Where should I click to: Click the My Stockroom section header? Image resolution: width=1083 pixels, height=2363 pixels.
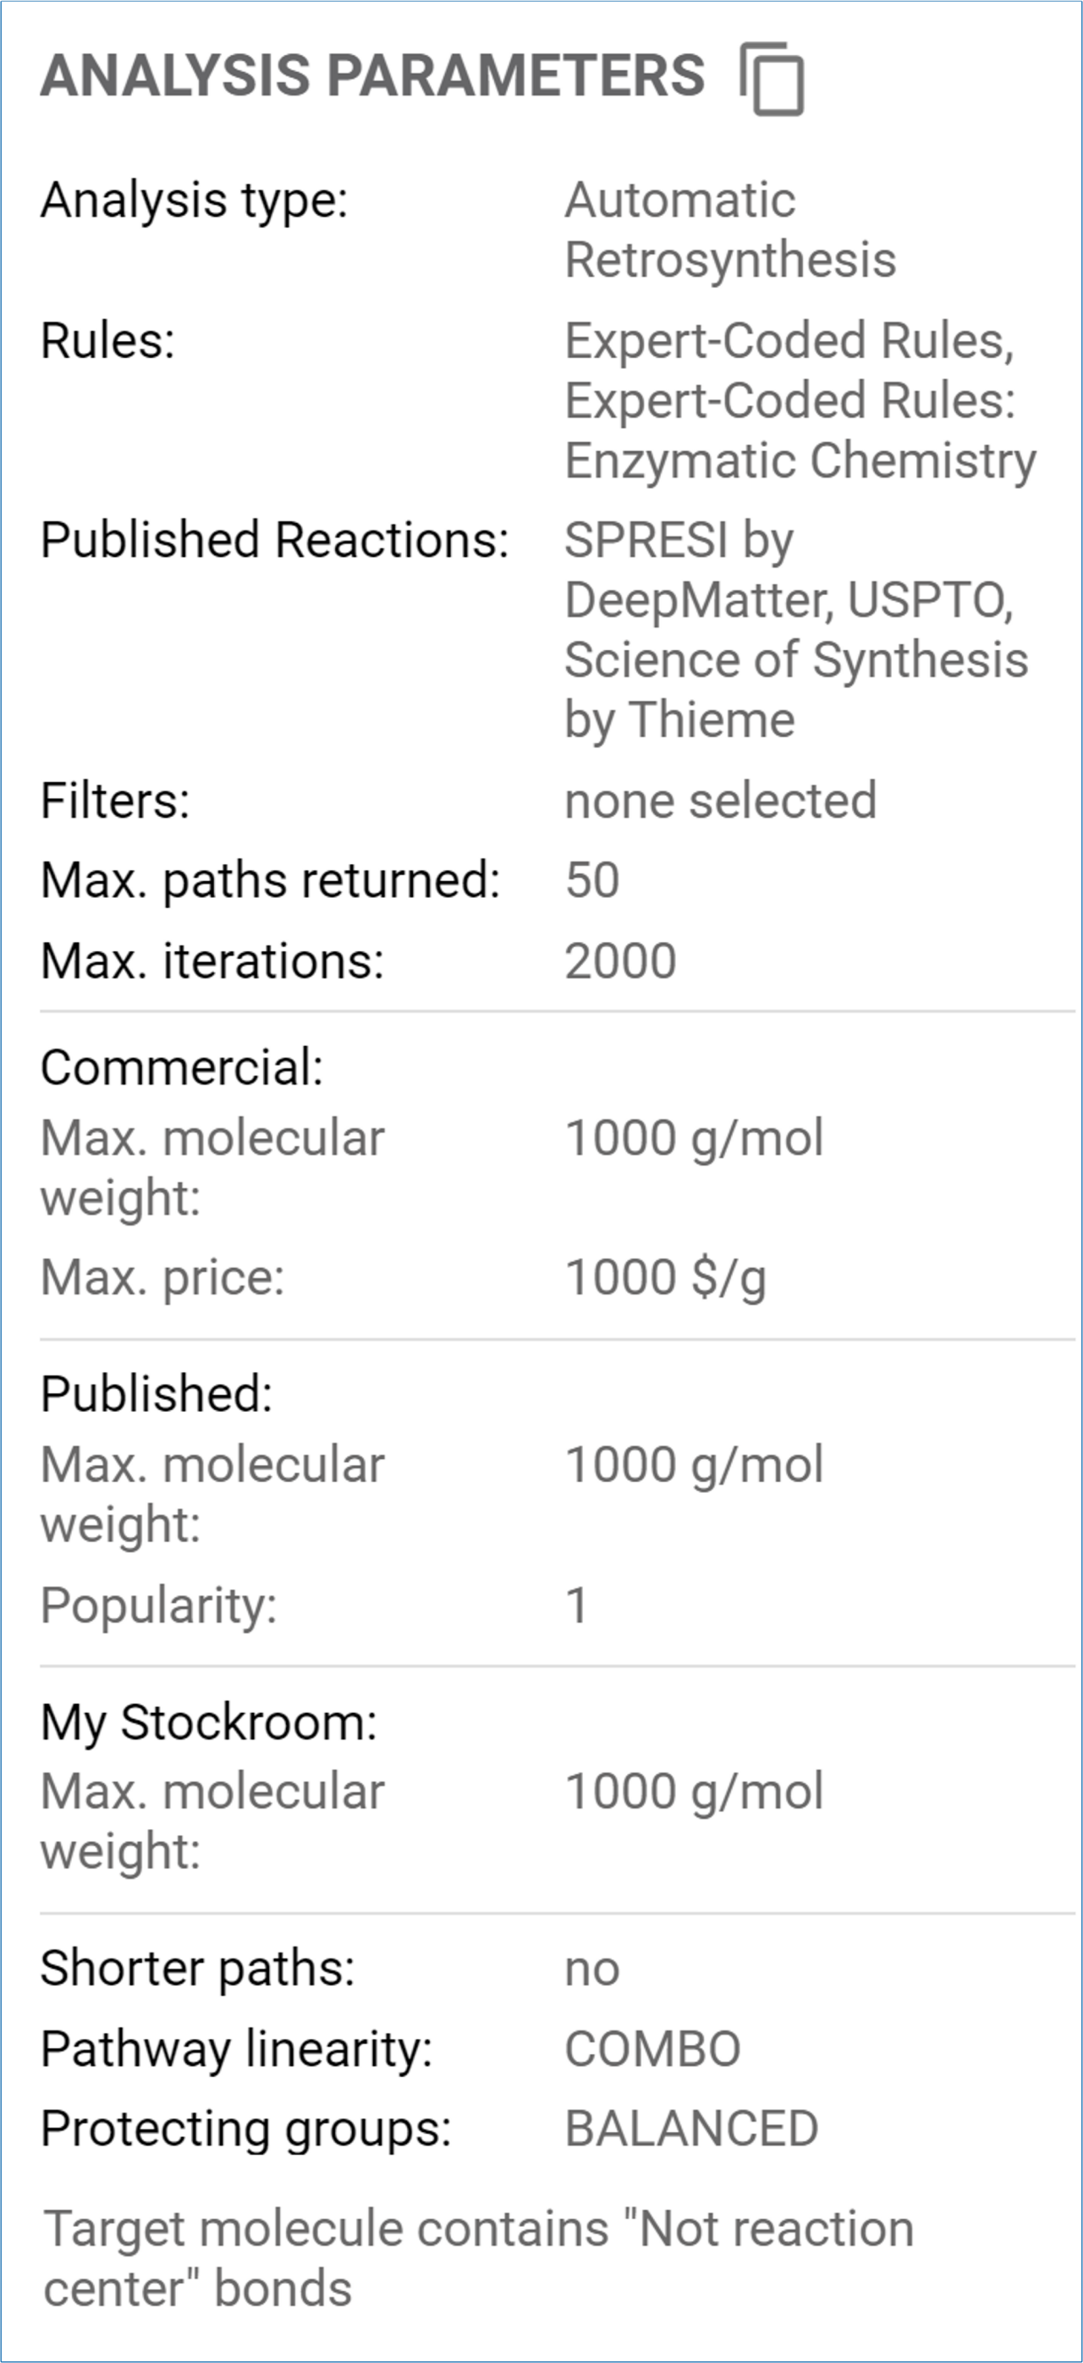pyautogui.click(x=208, y=1721)
